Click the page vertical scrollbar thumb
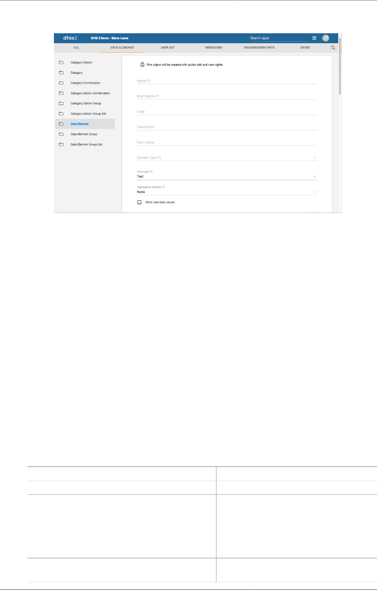377x590 pixels. click(x=340, y=66)
